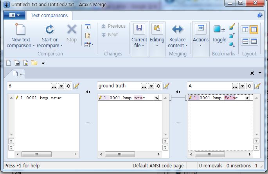Open the document tab list dropdown arrow
The width and height of the screenshot is (268, 174).
click(260, 73)
